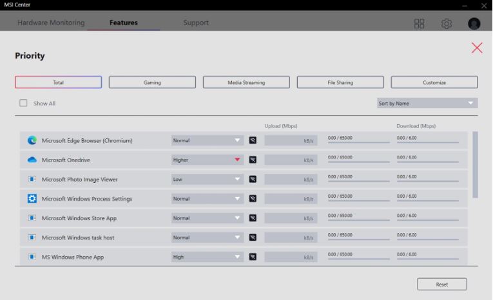Switch to the Hardware Monitoring tab

(x=51, y=23)
